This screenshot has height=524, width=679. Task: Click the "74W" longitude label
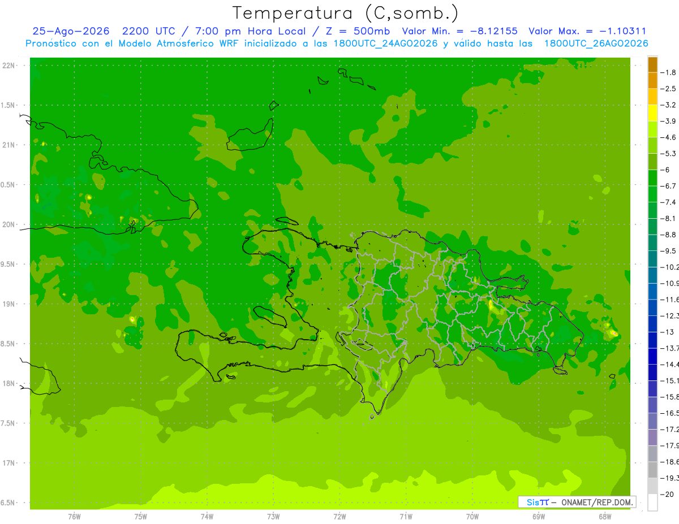[207, 516]
